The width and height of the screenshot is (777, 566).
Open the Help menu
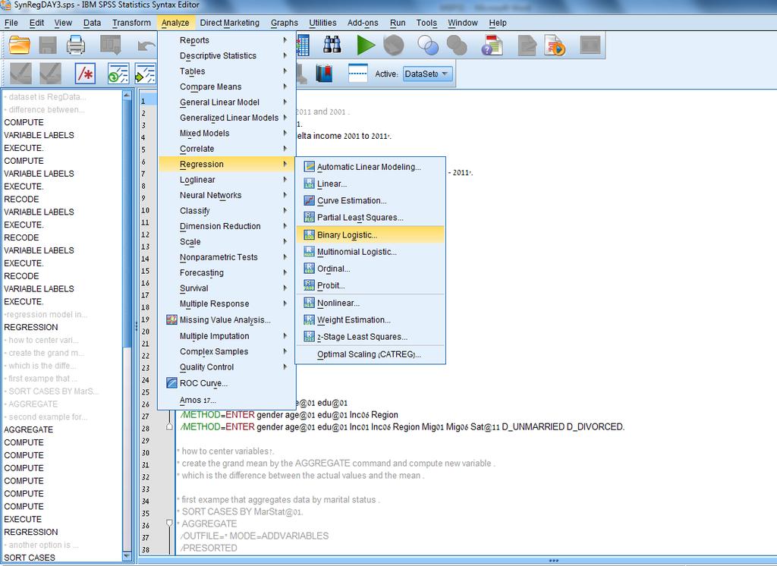pyautogui.click(x=498, y=23)
